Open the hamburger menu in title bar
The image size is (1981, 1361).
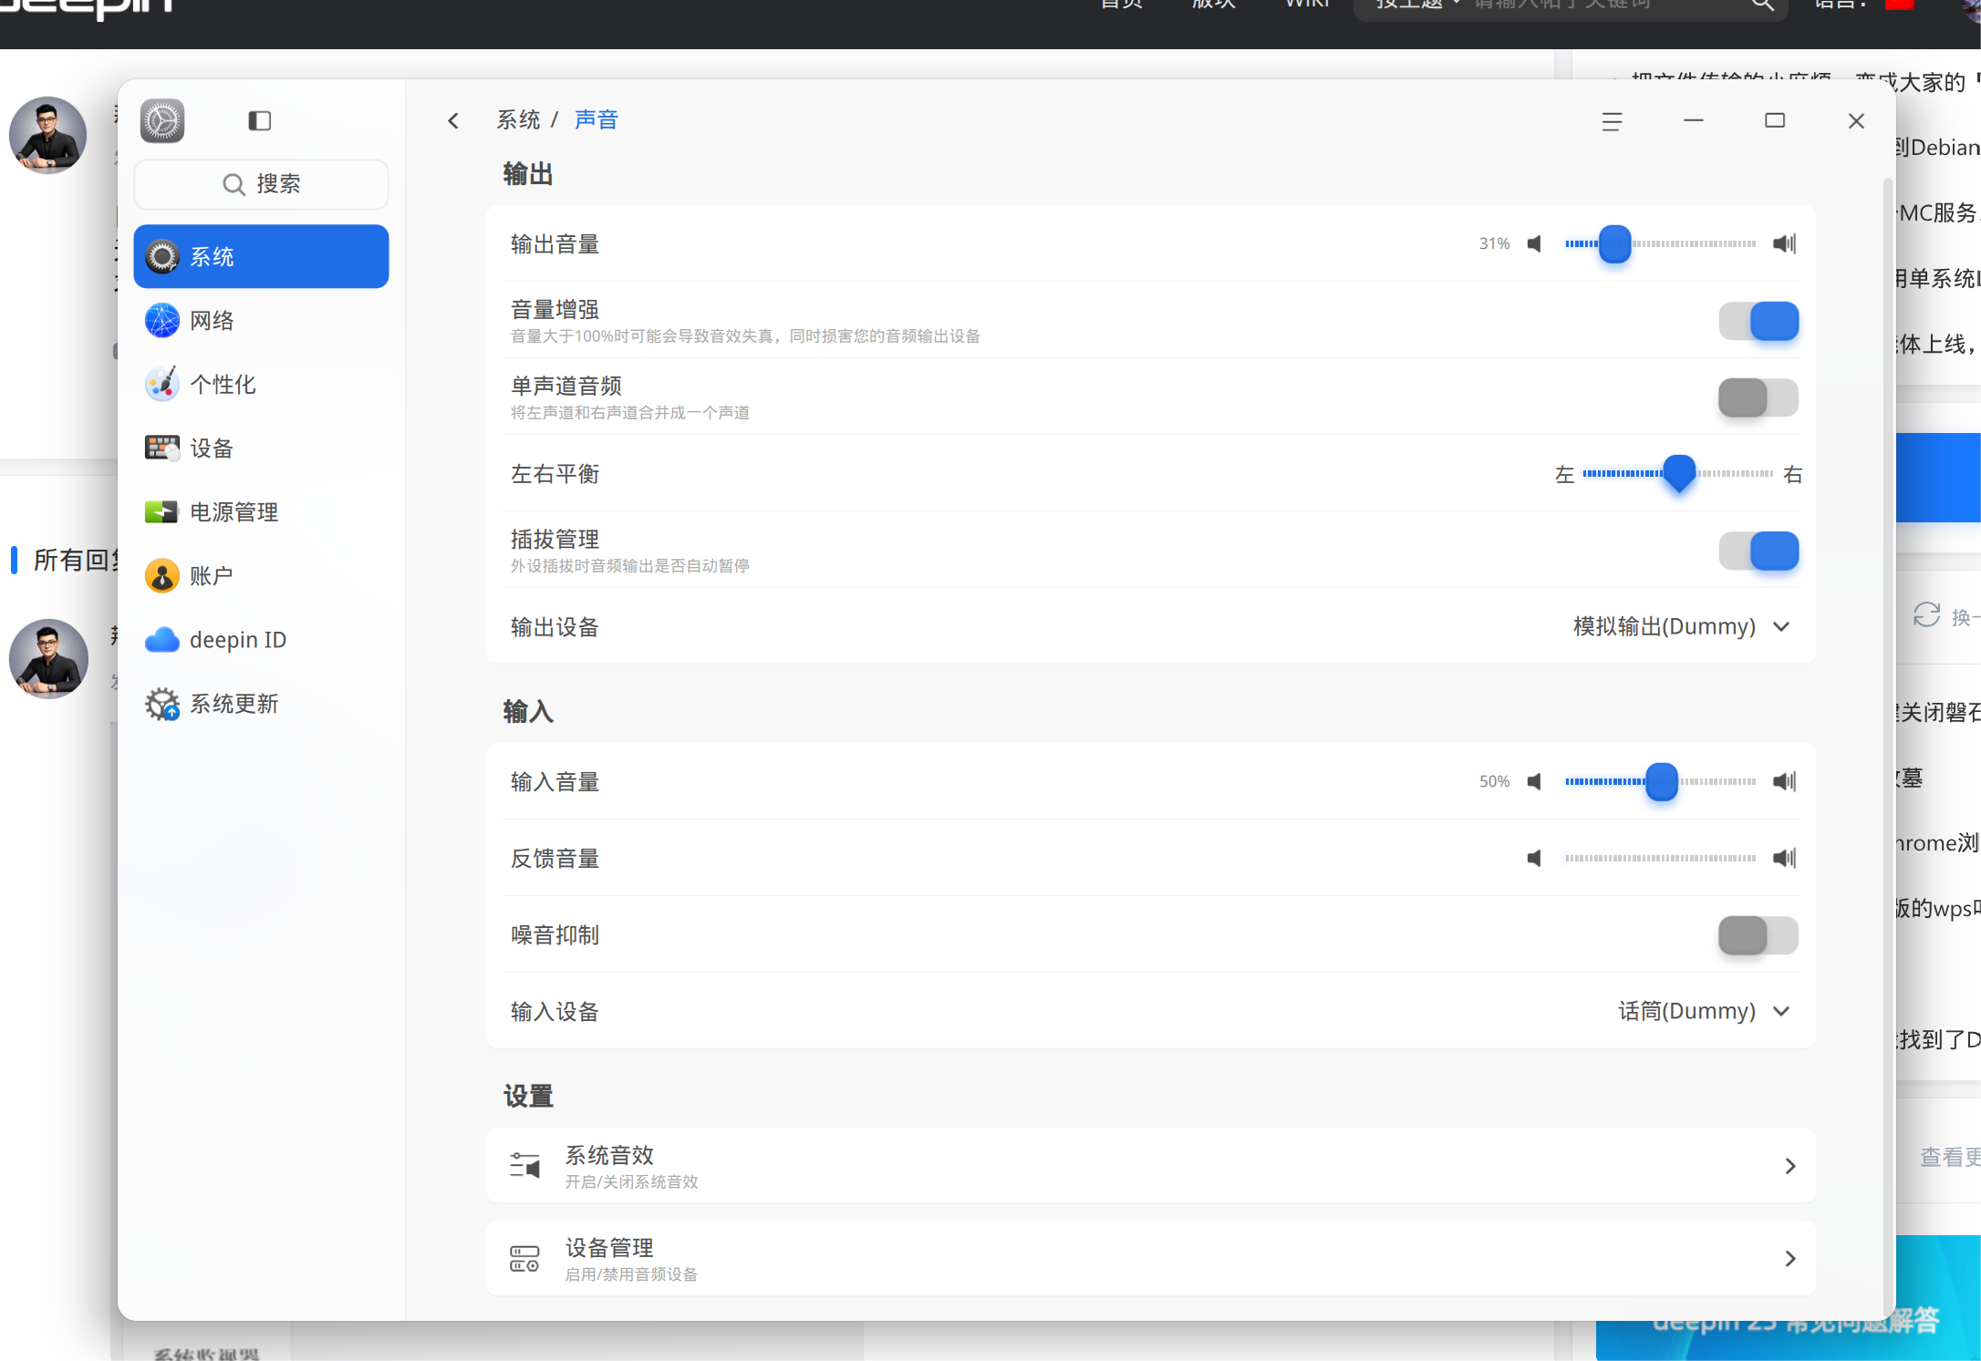click(1612, 121)
